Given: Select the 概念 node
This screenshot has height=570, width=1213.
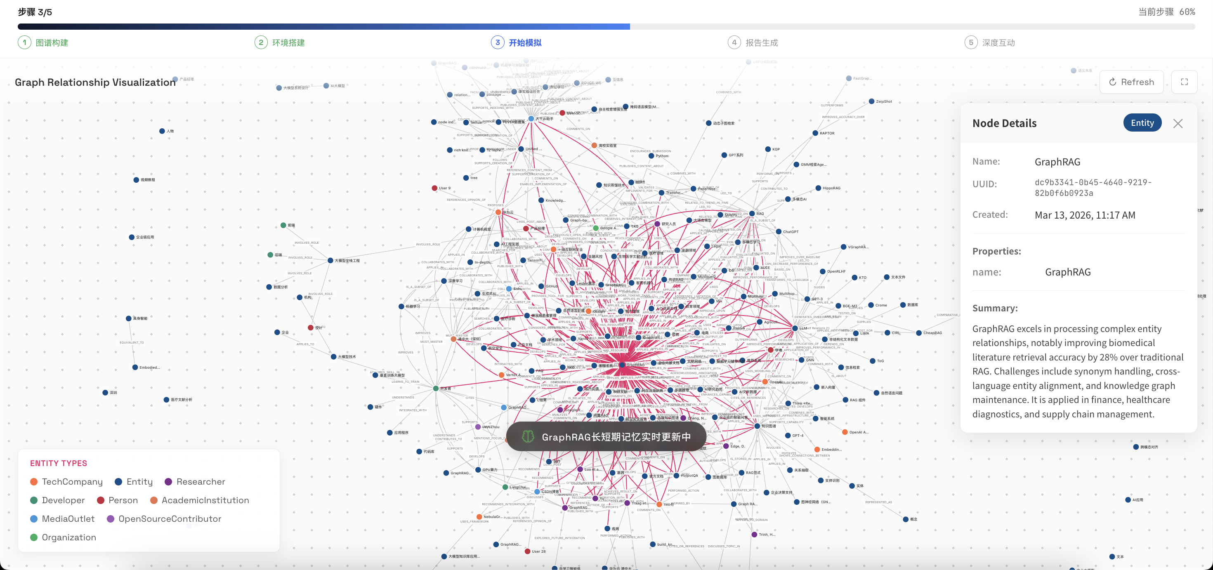Looking at the screenshot, I should [906, 520].
